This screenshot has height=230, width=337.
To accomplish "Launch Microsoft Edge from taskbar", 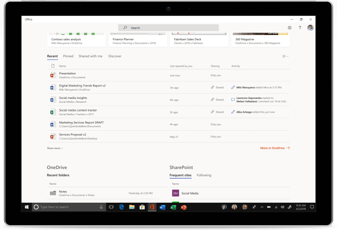I will [121, 207].
